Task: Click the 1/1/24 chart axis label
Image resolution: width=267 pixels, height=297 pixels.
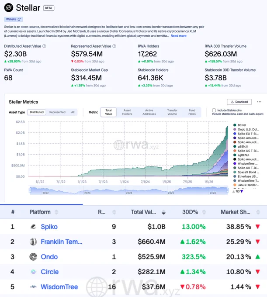Action: 124,182
